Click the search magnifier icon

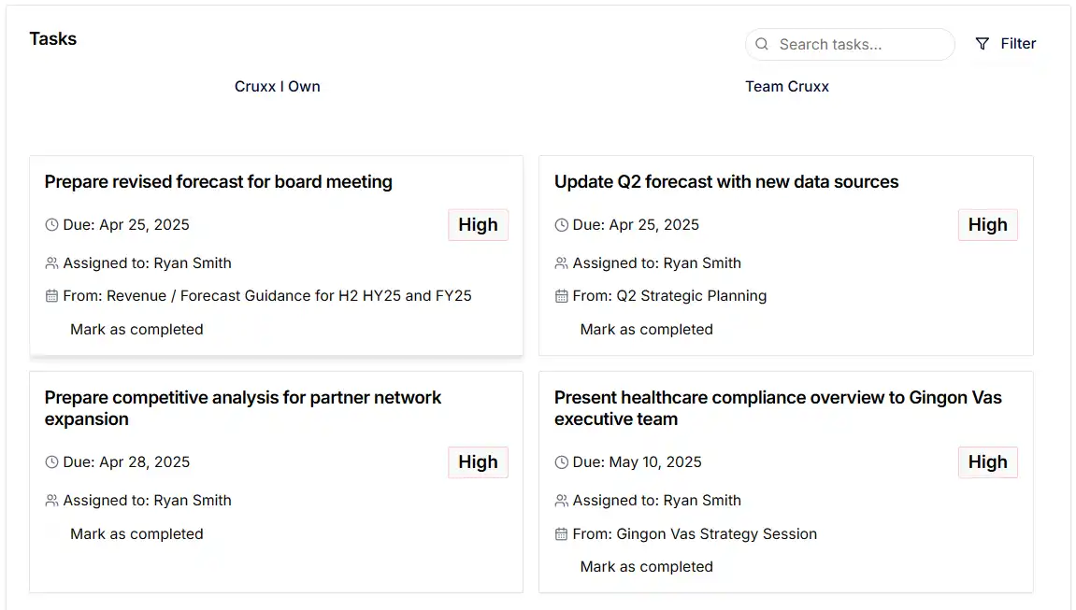click(x=762, y=44)
